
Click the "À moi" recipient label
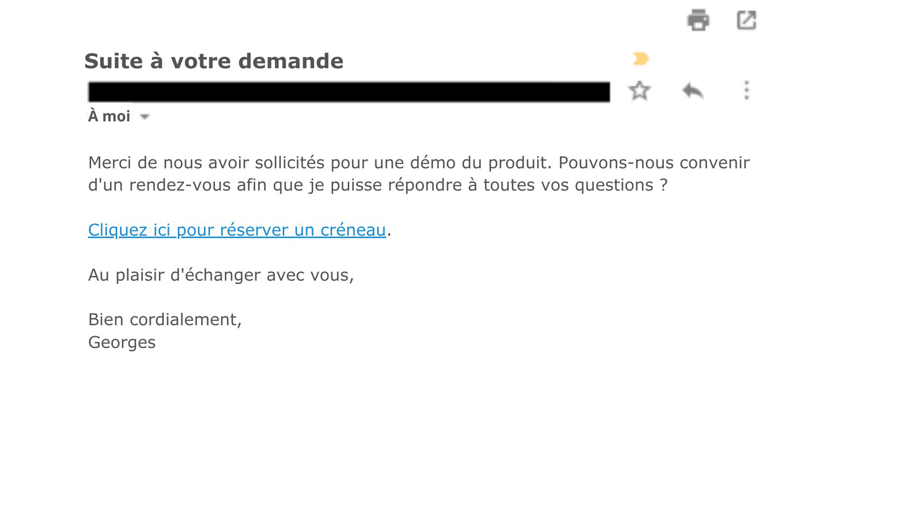109,116
